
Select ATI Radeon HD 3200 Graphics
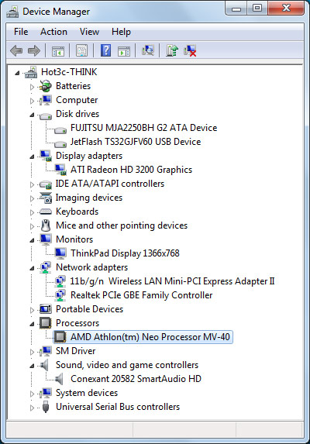[x=131, y=170]
